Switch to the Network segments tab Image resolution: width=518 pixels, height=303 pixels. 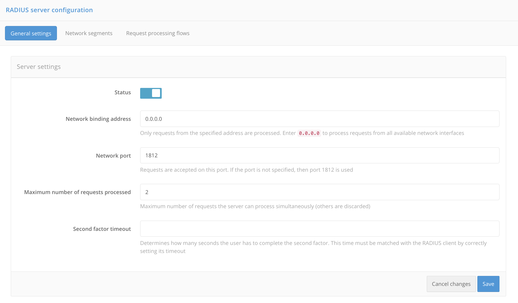click(89, 33)
